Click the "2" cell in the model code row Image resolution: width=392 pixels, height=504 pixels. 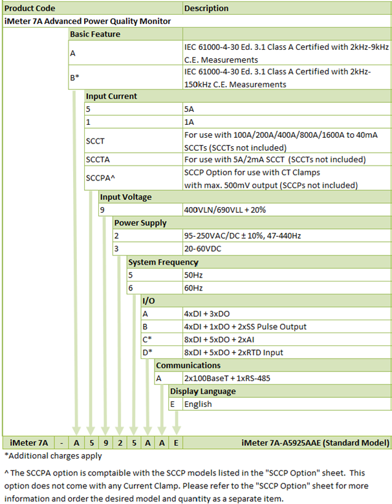point(120,443)
